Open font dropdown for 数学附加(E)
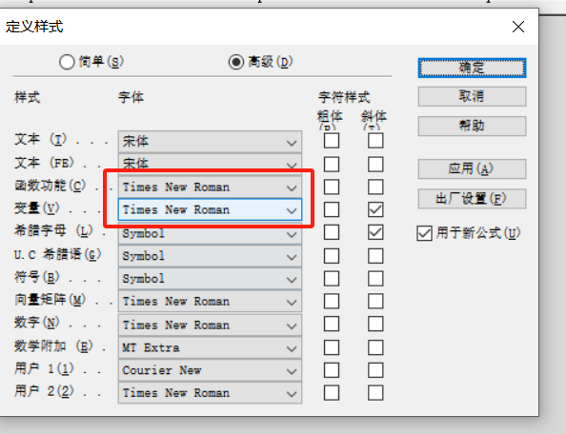Screen dimensions: 566x434 tap(210, 347)
